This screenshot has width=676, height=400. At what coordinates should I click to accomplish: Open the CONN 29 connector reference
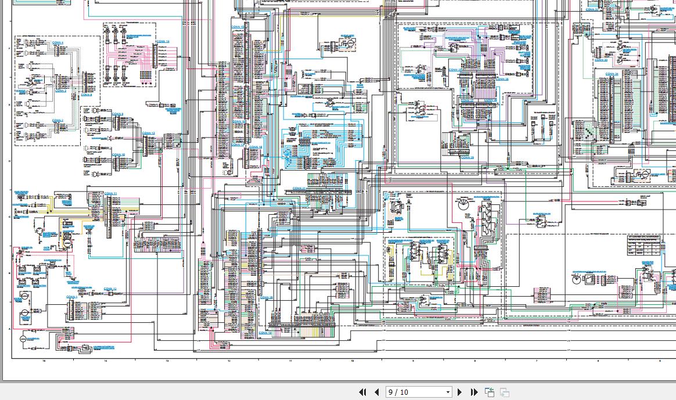[x=468, y=157]
